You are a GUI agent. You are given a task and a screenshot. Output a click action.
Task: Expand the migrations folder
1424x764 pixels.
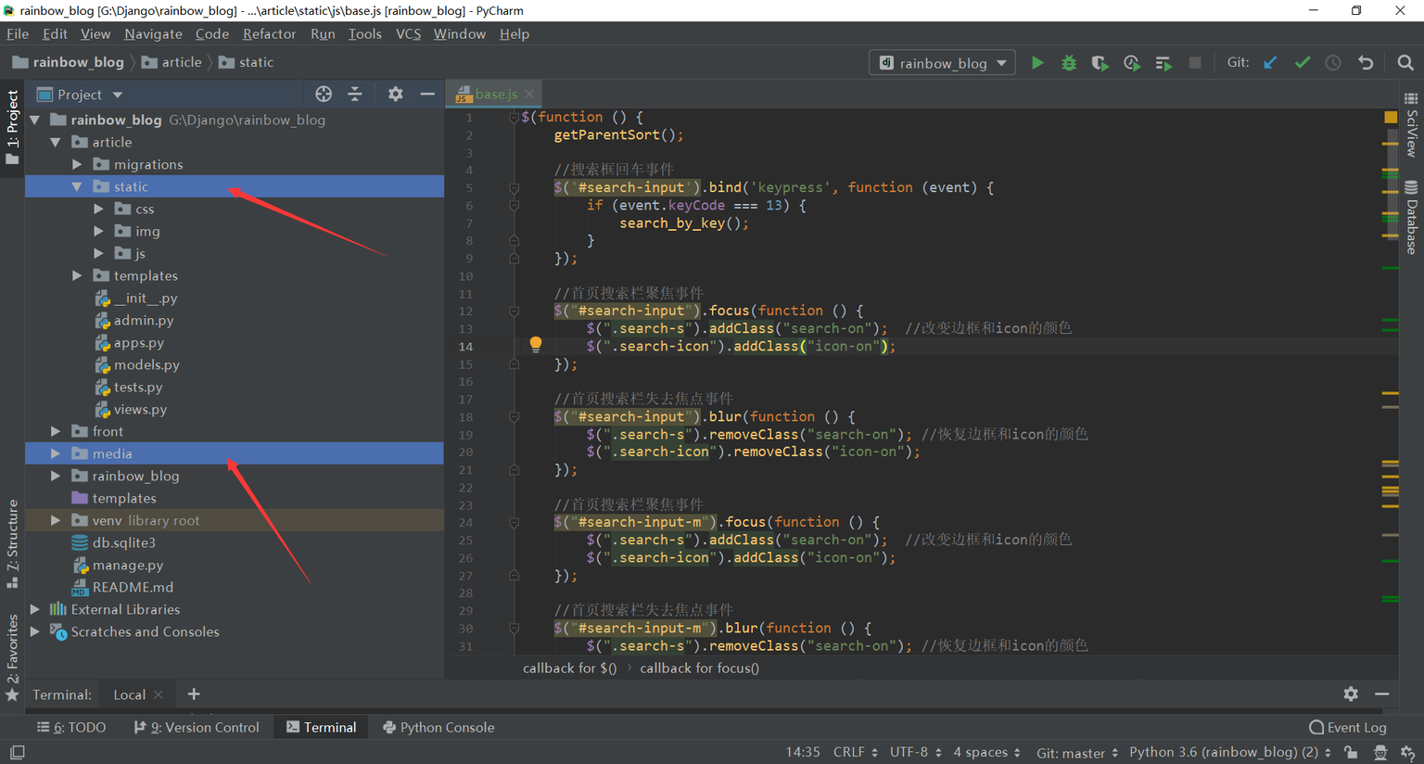(x=78, y=165)
